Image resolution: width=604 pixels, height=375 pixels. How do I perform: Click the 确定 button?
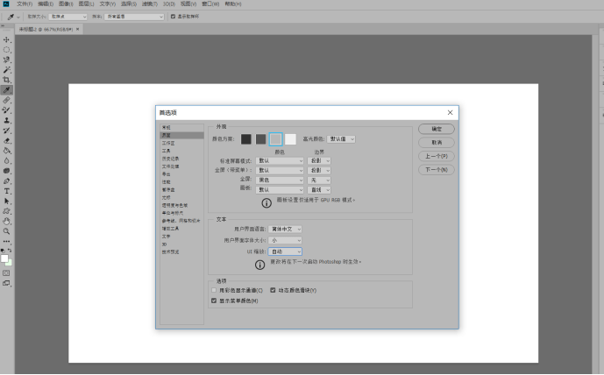[436, 129]
